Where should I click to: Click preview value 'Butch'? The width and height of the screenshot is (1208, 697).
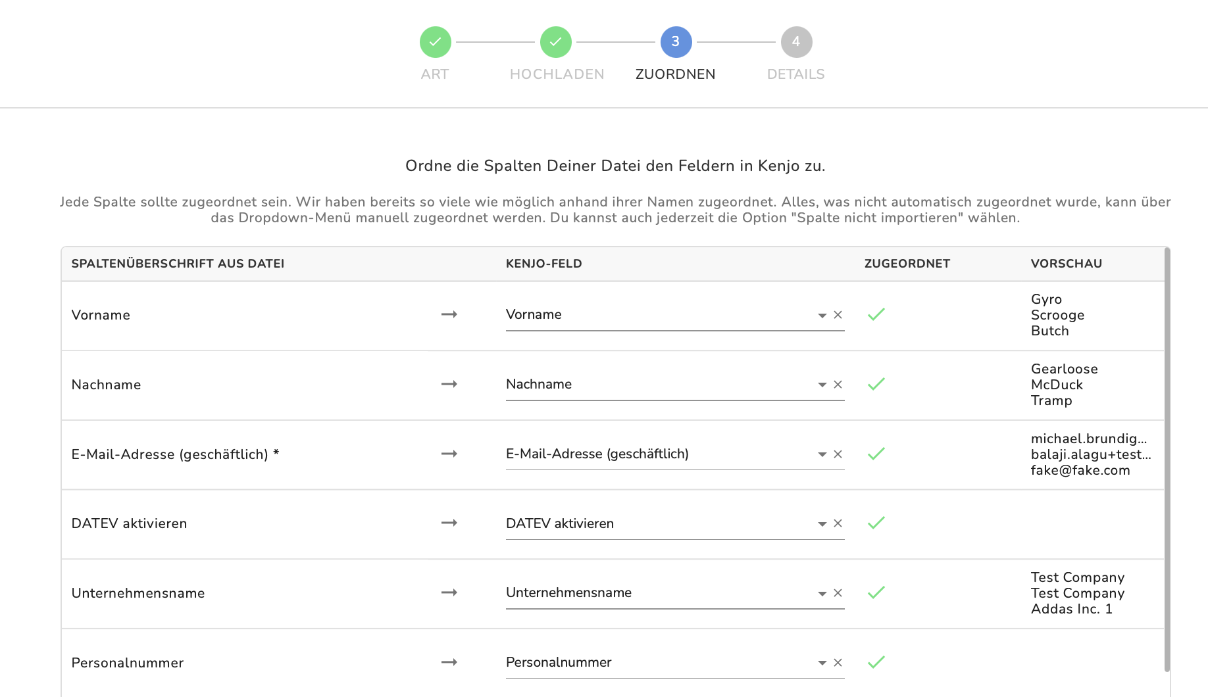click(1049, 331)
